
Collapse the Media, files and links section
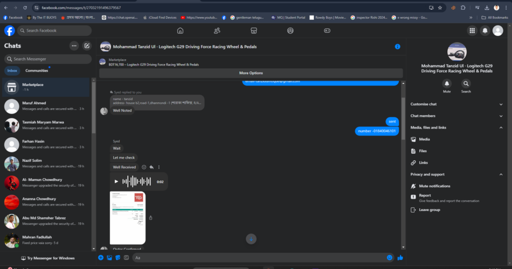tap(456, 128)
